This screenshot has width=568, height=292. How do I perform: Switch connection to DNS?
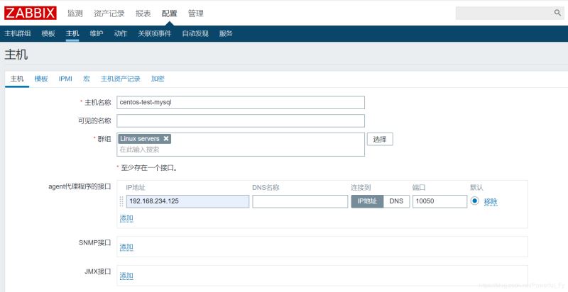point(395,201)
